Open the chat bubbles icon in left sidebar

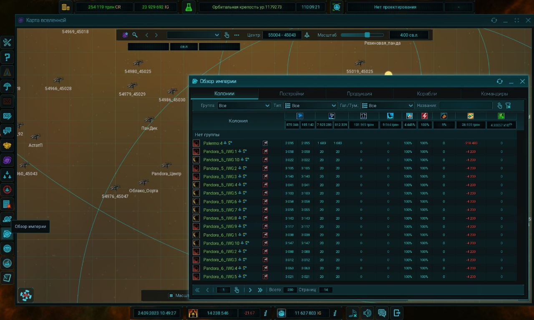point(7,131)
